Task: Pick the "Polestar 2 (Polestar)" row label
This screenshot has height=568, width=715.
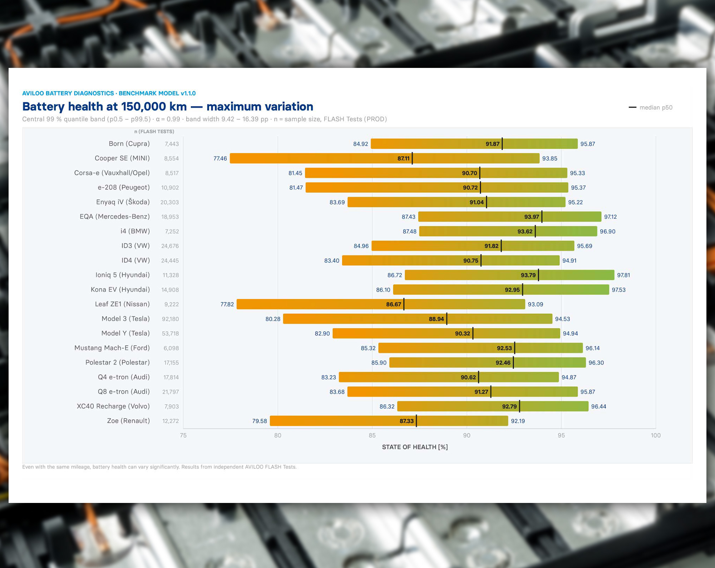Action: coord(118,362)
